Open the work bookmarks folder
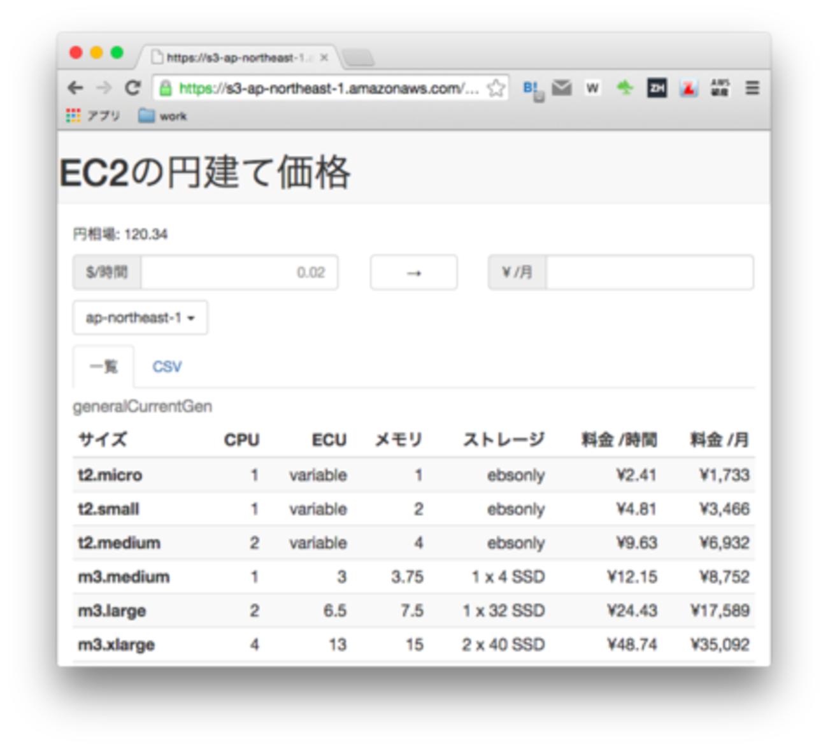The width and height of the screenshot is (828, 749). coord(162,116)
